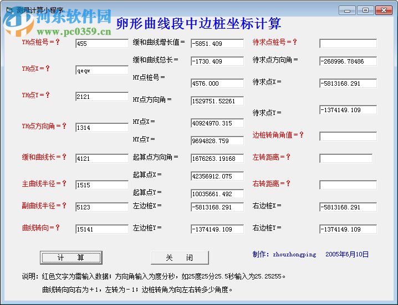Click the 左边桩X output field

click(217, 207)
